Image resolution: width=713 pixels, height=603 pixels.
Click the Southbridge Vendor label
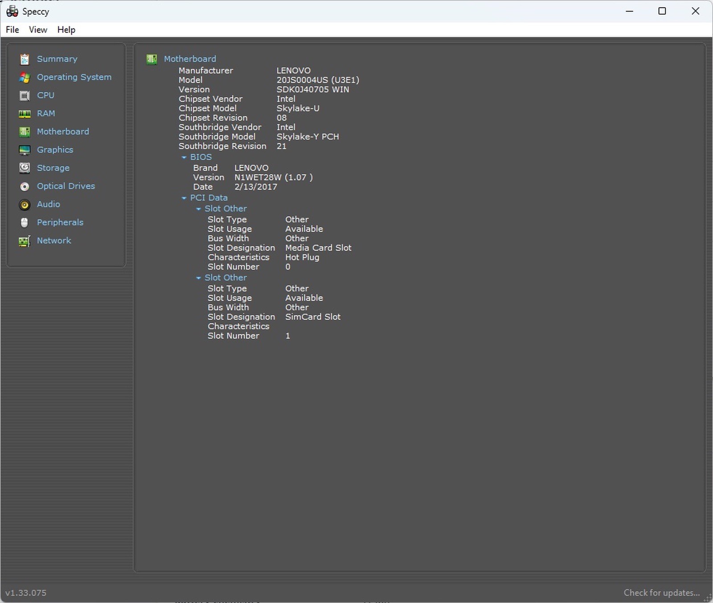(x=220, y=127)
